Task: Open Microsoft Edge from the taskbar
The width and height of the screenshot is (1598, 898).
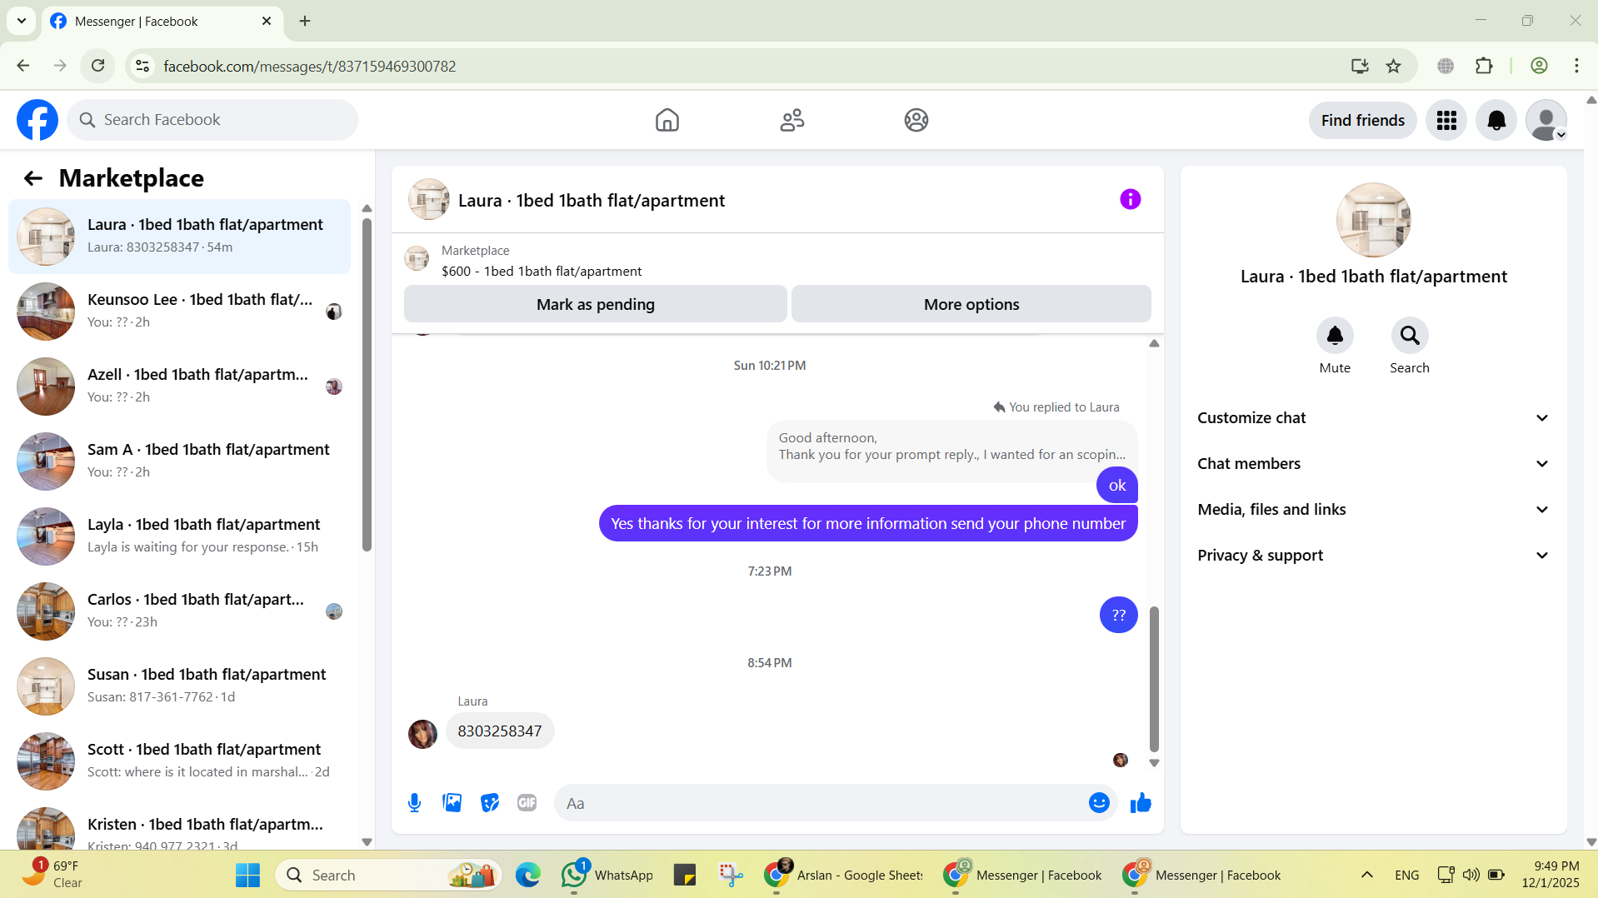Action: [x=527, y=875]
